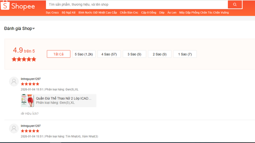Open the red shorts product thumbnail
Screen dimensions: 255x143
pyautogui.click(x=27, y=101)
